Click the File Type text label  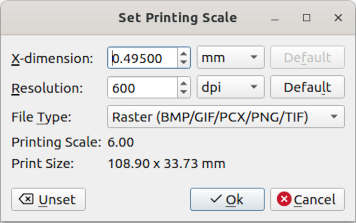click(41, 117)
